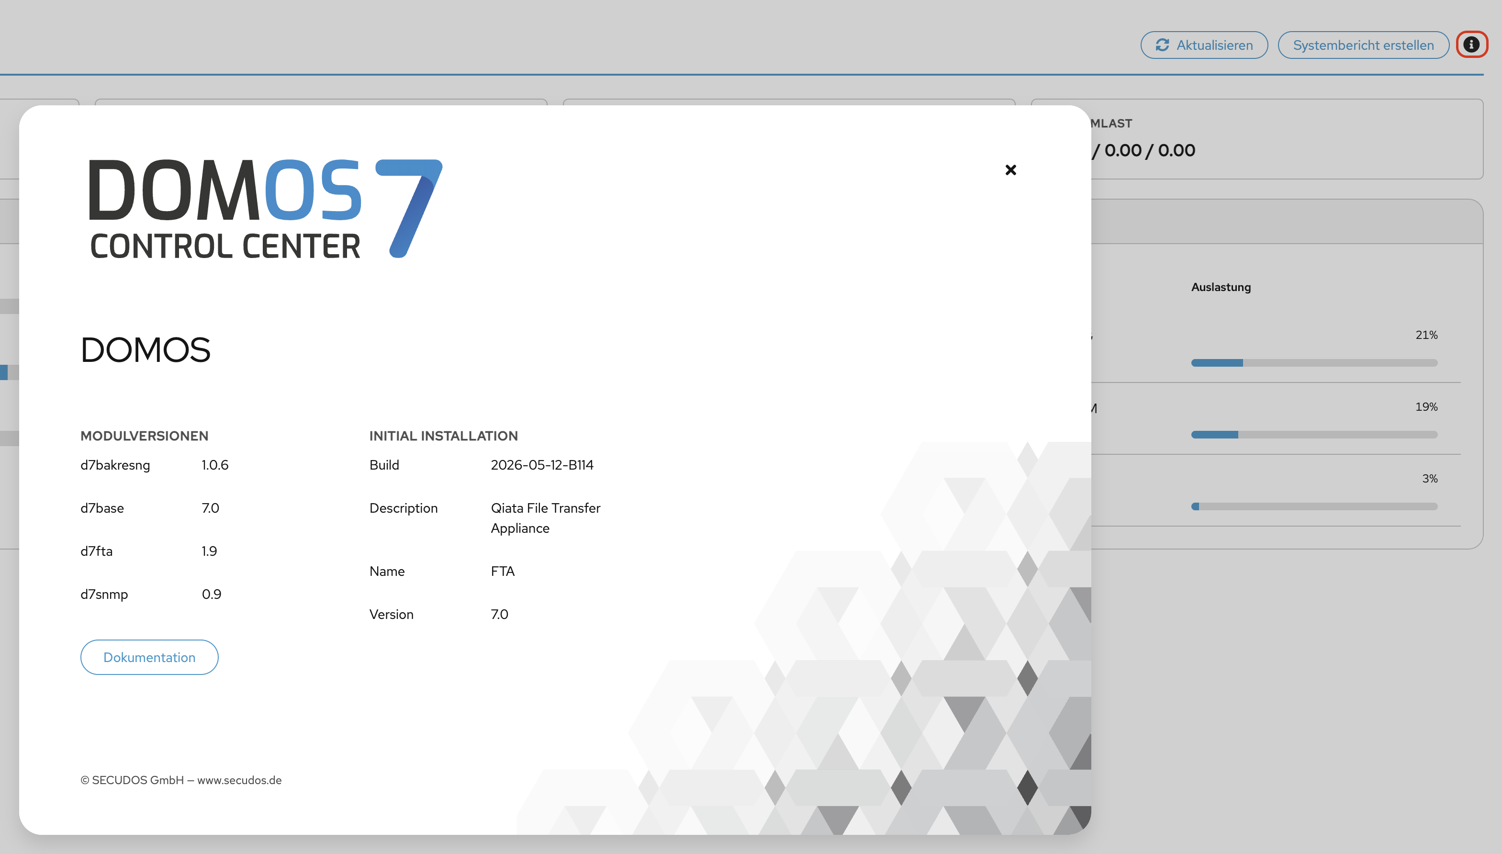Select d7fta version 1.9
1502x854 pixels.
209,551
